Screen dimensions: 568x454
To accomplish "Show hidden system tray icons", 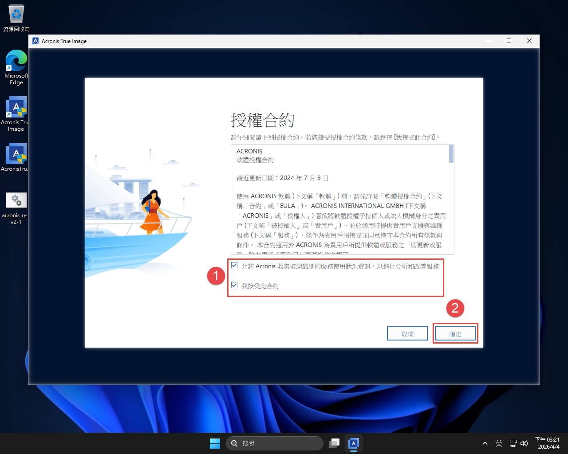I will coord(485,443).
